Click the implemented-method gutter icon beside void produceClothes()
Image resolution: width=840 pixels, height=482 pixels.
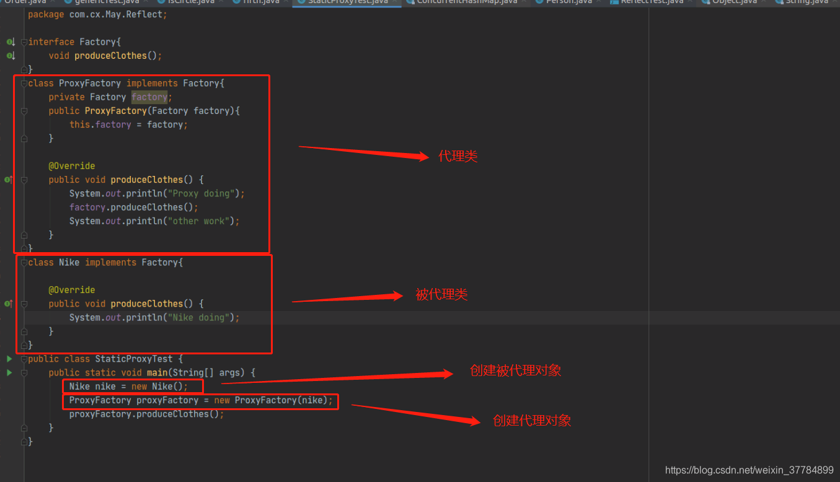pyautogui.click(x=10, y=56)
